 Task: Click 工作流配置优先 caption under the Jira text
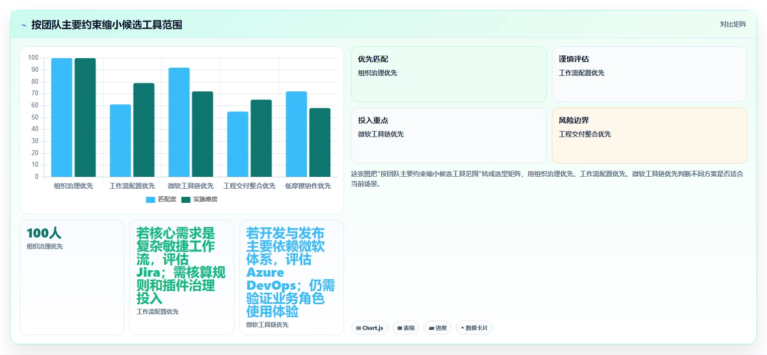click(157, 312)
